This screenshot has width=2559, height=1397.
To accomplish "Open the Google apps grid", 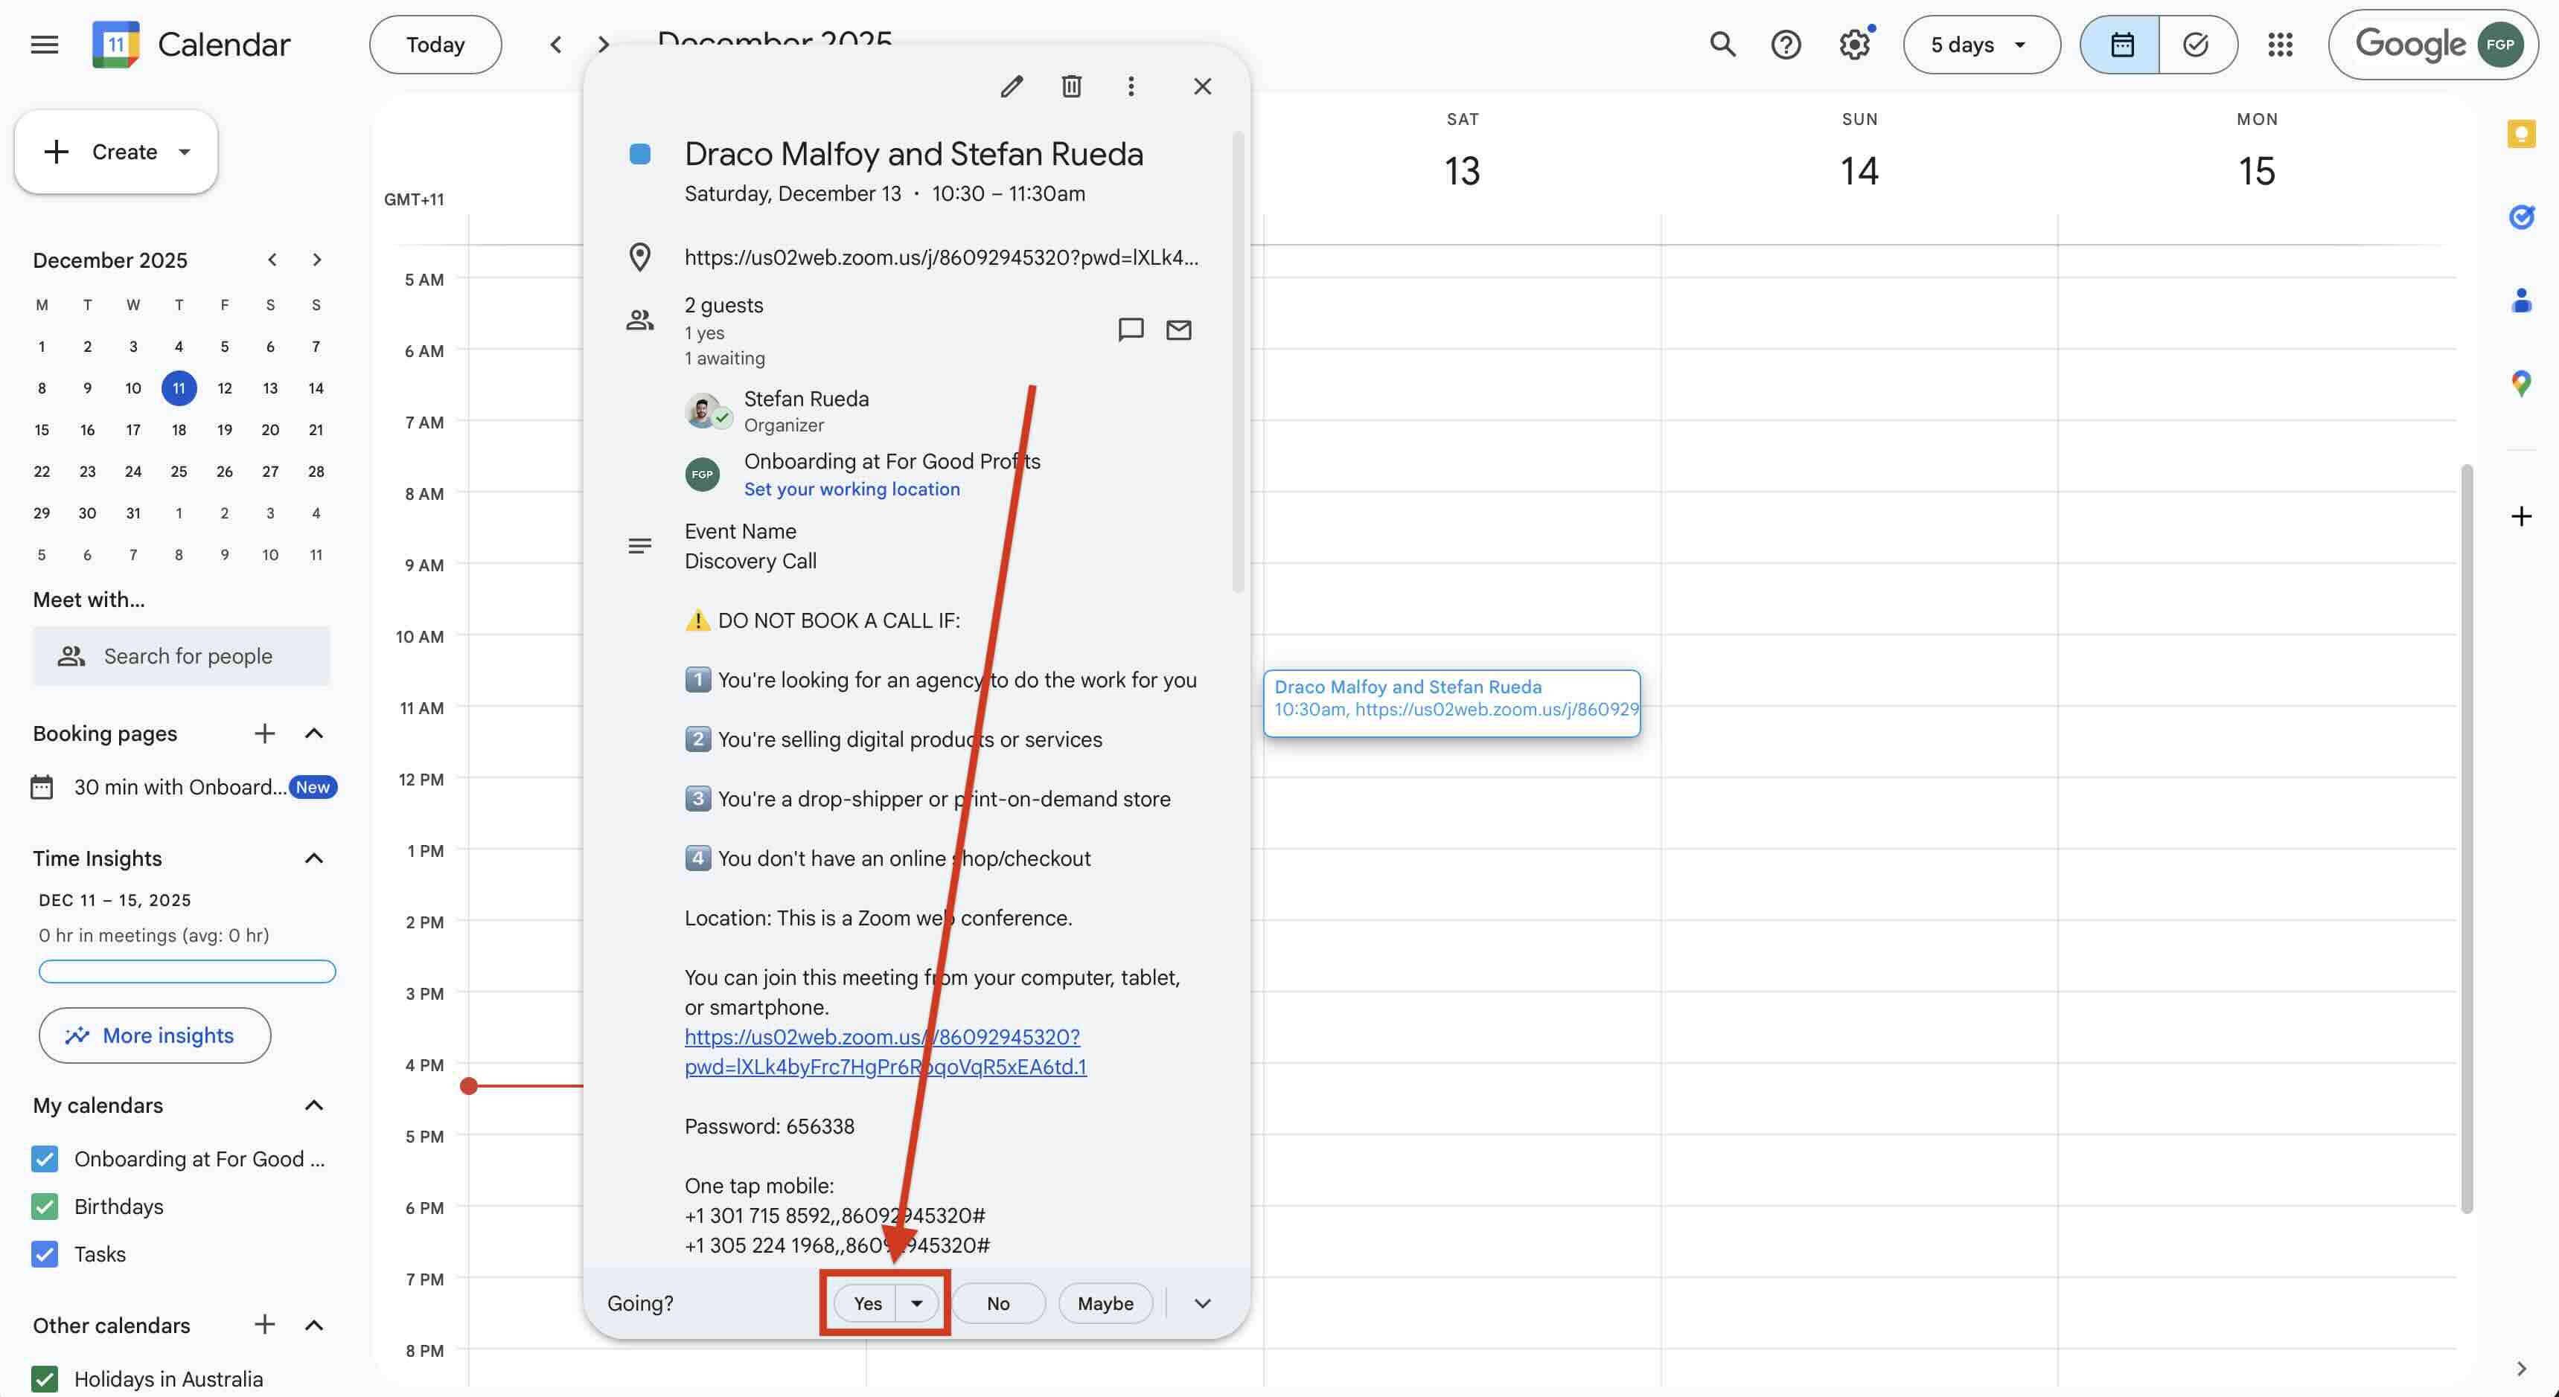I will (x=2280, y=45).
